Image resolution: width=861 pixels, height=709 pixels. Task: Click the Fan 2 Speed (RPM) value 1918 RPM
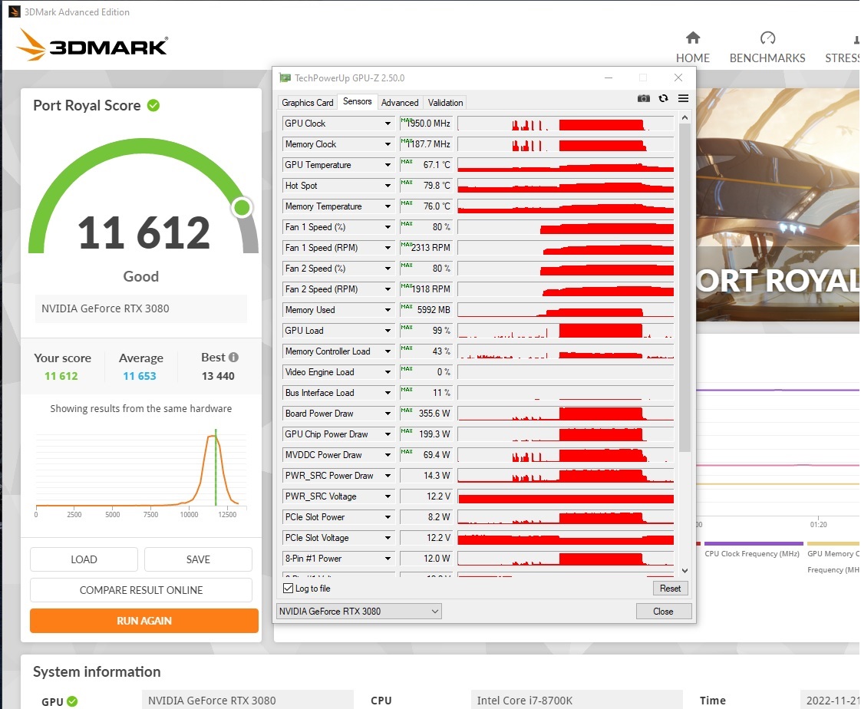tap(426, 289)
